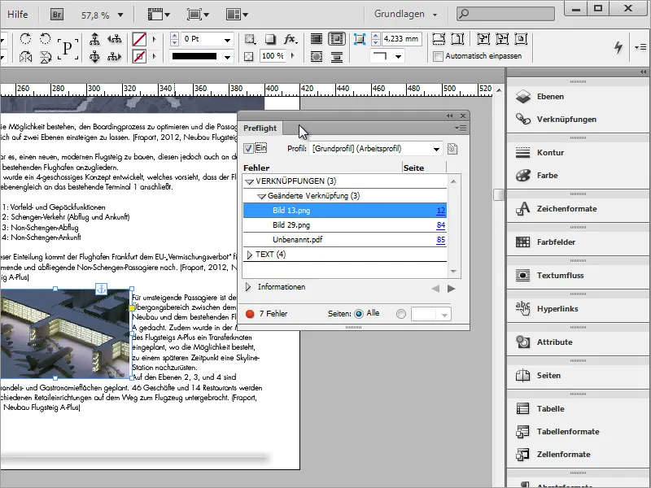651x488 pixels.
Task: Open the arrange documents menu
Action: click(237, 15)
